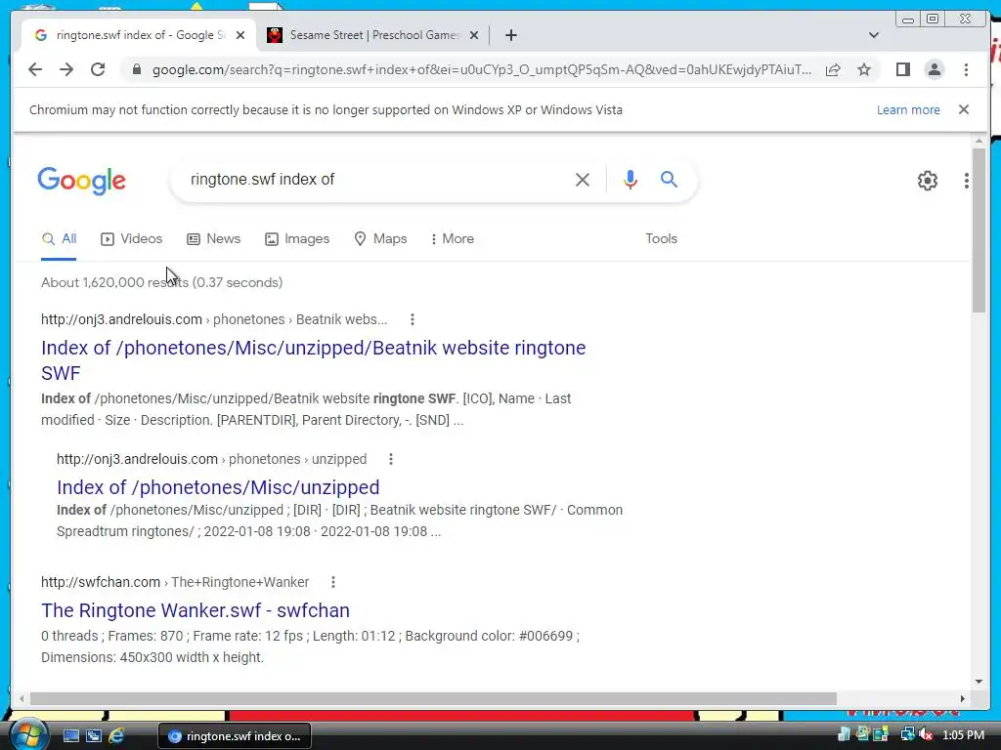
Task: Click the network tray icon
Action: (907, 735)
